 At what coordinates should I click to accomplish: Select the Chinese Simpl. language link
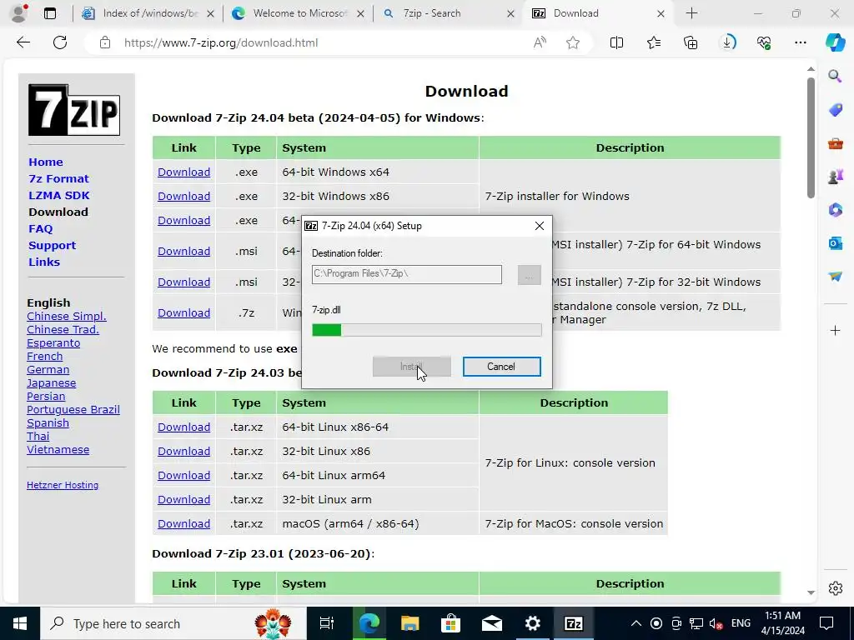pos(67,316)
